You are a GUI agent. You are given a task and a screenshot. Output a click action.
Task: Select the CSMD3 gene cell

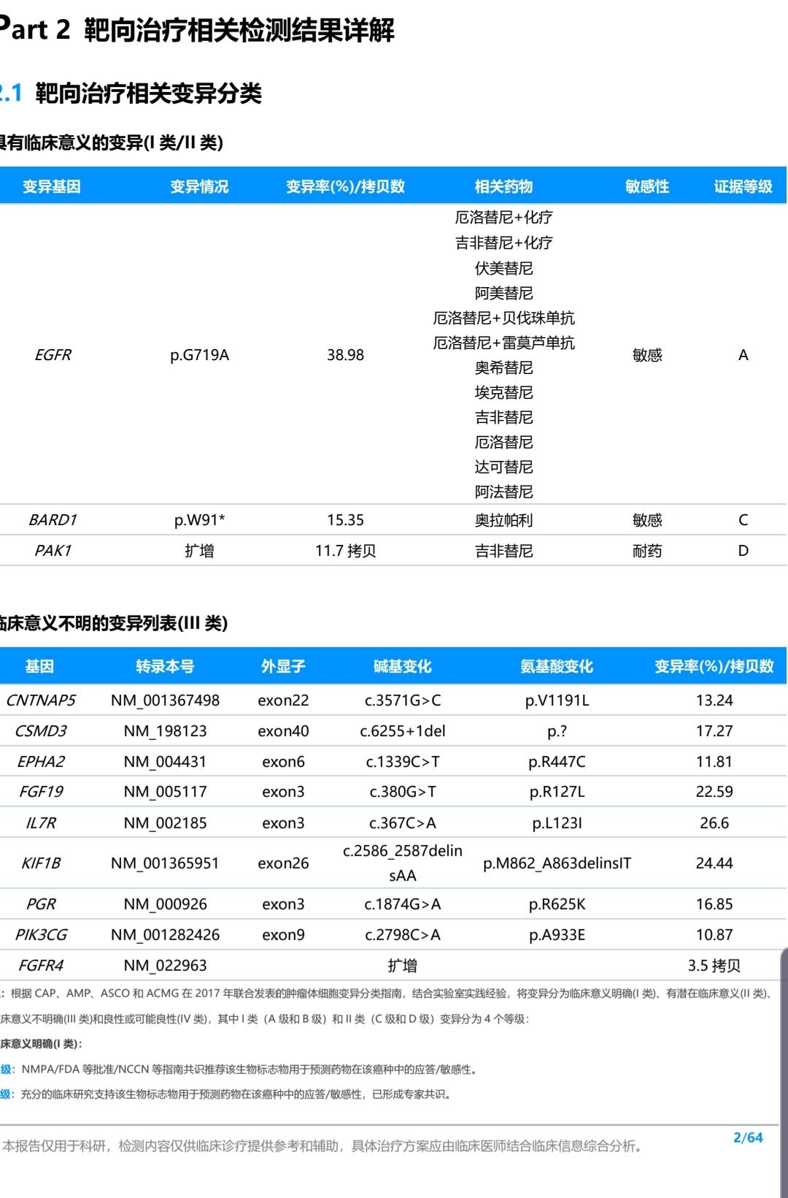(41, 731)
